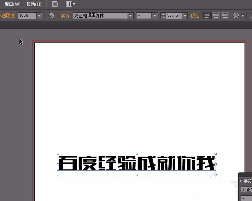Align text right

coord(225,16)
